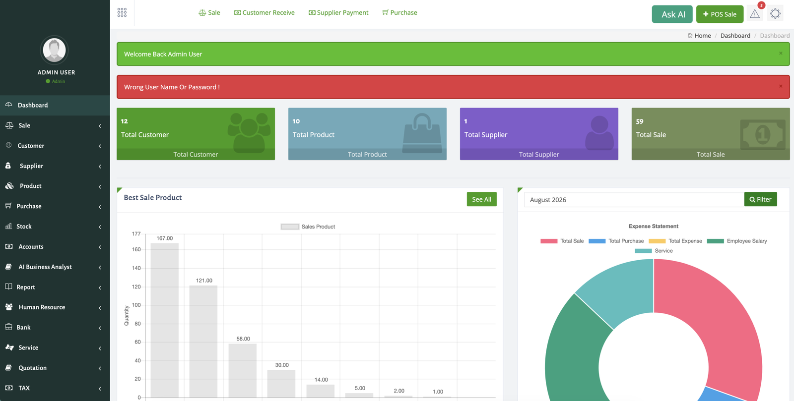The image size is (794, 401).
Task: Toggle the Total Expense legend swatch
Action: 657,241
